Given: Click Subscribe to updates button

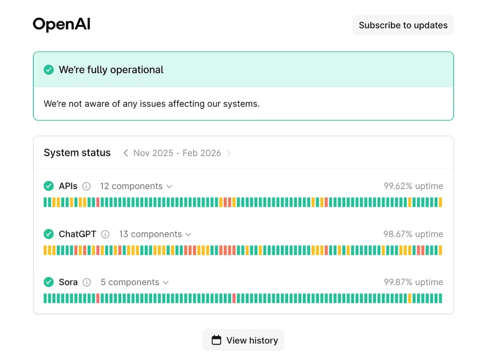Looking at the screenshot, I should tap(403, 25).
